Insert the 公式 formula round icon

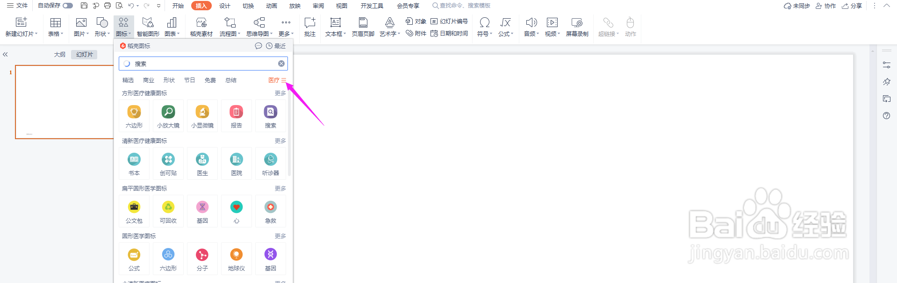click(134, 259)
